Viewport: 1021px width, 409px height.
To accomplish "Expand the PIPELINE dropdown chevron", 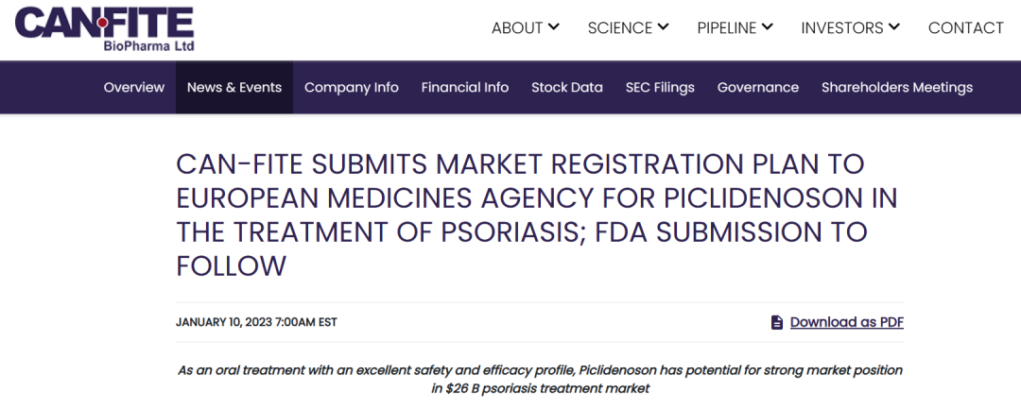I will 768,26.
